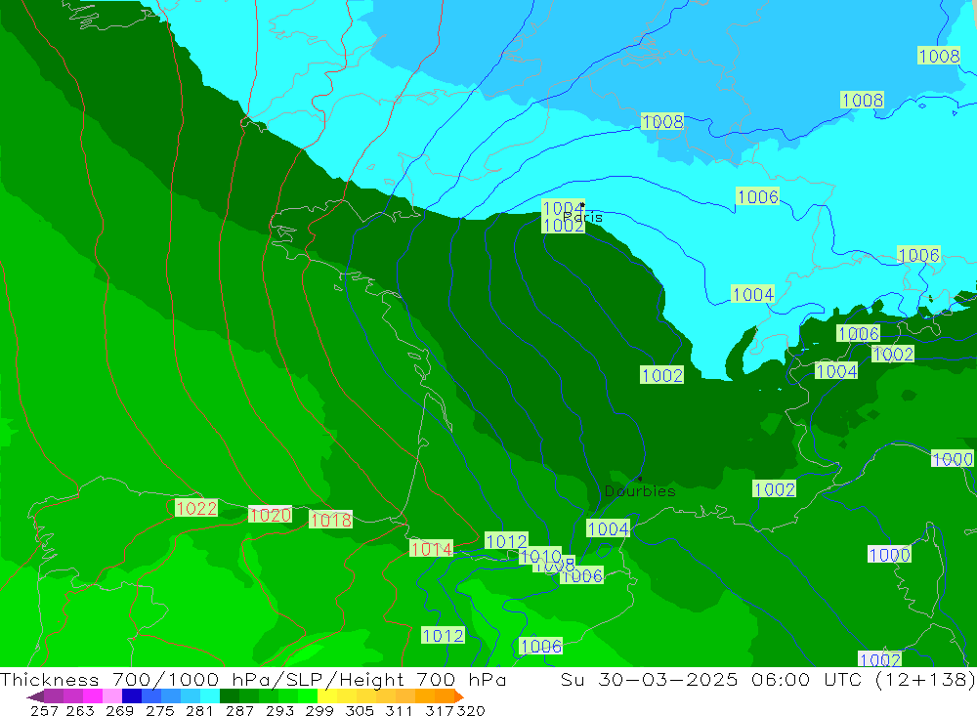977x716 pixels.
Task: Click the red 1014 isobar label
Action: (431, 548)
